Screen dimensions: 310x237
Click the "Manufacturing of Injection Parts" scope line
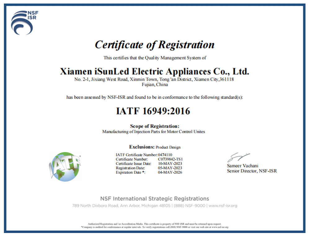(x=154, y=132)
